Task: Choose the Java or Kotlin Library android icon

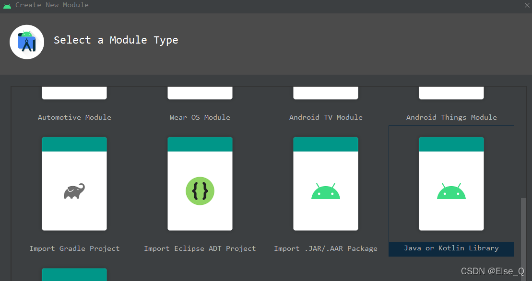Action: point(451,191)
